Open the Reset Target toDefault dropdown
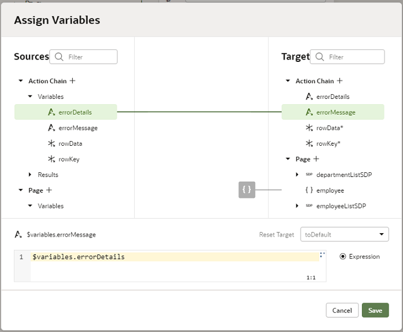Viewport: 403px width, 332px height. click(x=345, y=234)
